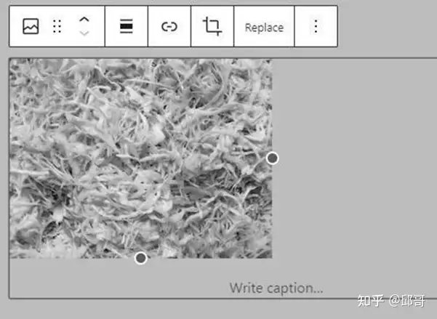Click the Replace button

pyautogui.click(x=264, y=28)
